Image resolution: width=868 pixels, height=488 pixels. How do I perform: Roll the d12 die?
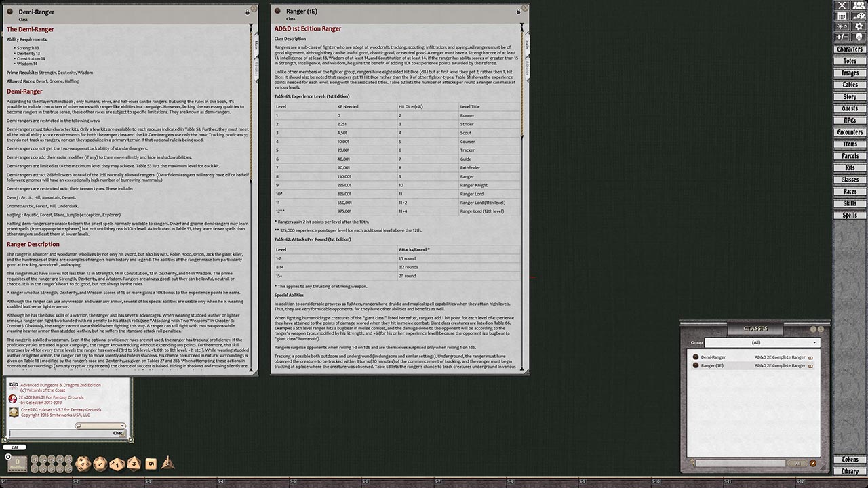(x=99, y=464)
